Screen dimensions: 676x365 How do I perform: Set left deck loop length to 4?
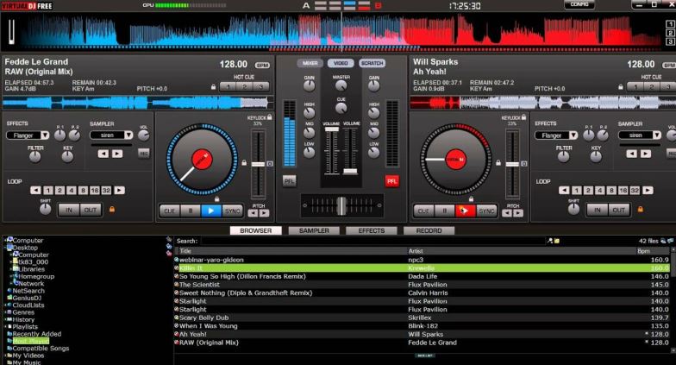click(71, 190)
